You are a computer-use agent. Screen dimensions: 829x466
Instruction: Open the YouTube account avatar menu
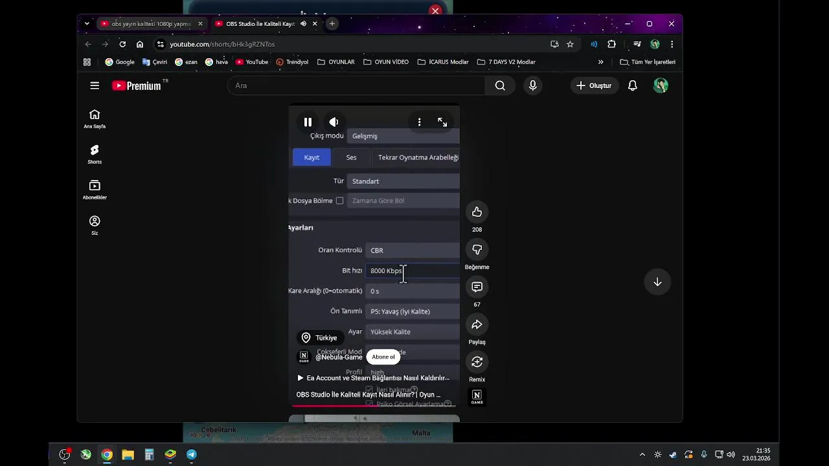tap(661, 85)
